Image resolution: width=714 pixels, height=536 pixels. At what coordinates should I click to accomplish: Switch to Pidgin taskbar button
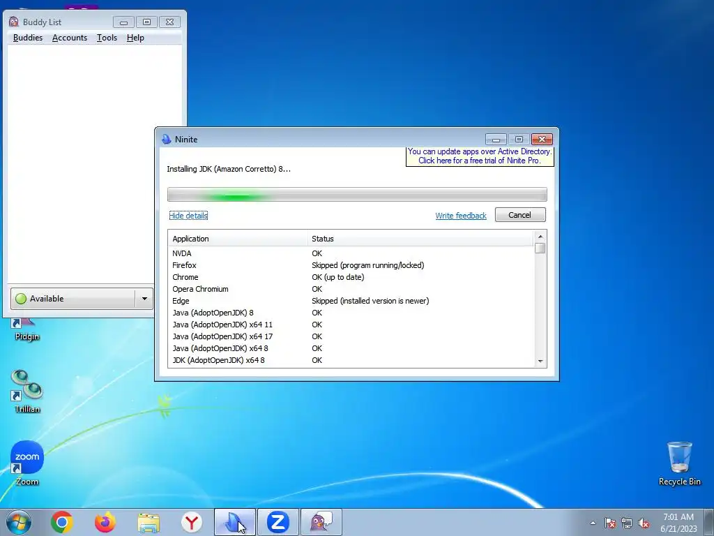(x=321, y=522)
